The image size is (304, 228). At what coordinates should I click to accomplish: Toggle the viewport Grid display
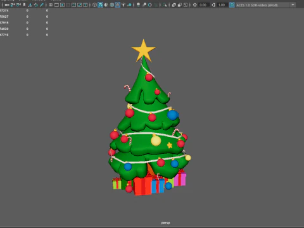51,5
